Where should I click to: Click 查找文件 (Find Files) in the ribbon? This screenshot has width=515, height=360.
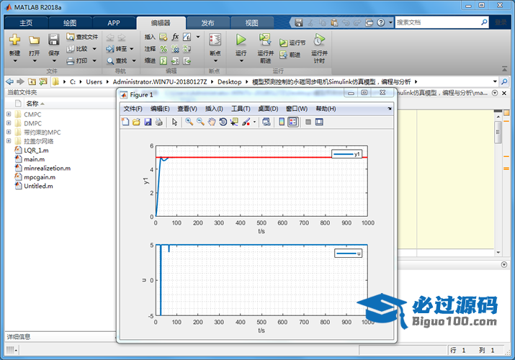pos(82,37)
